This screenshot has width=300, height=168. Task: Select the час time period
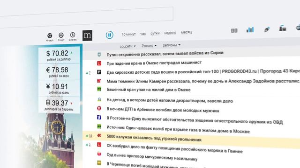[143, 34]
